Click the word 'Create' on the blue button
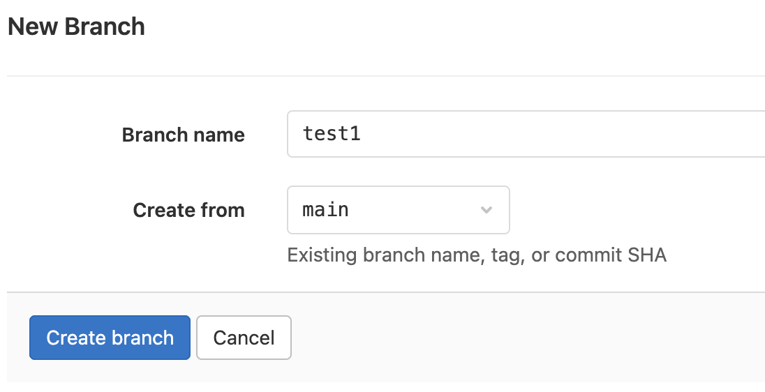765x392 pixels. tap(75, 338)
